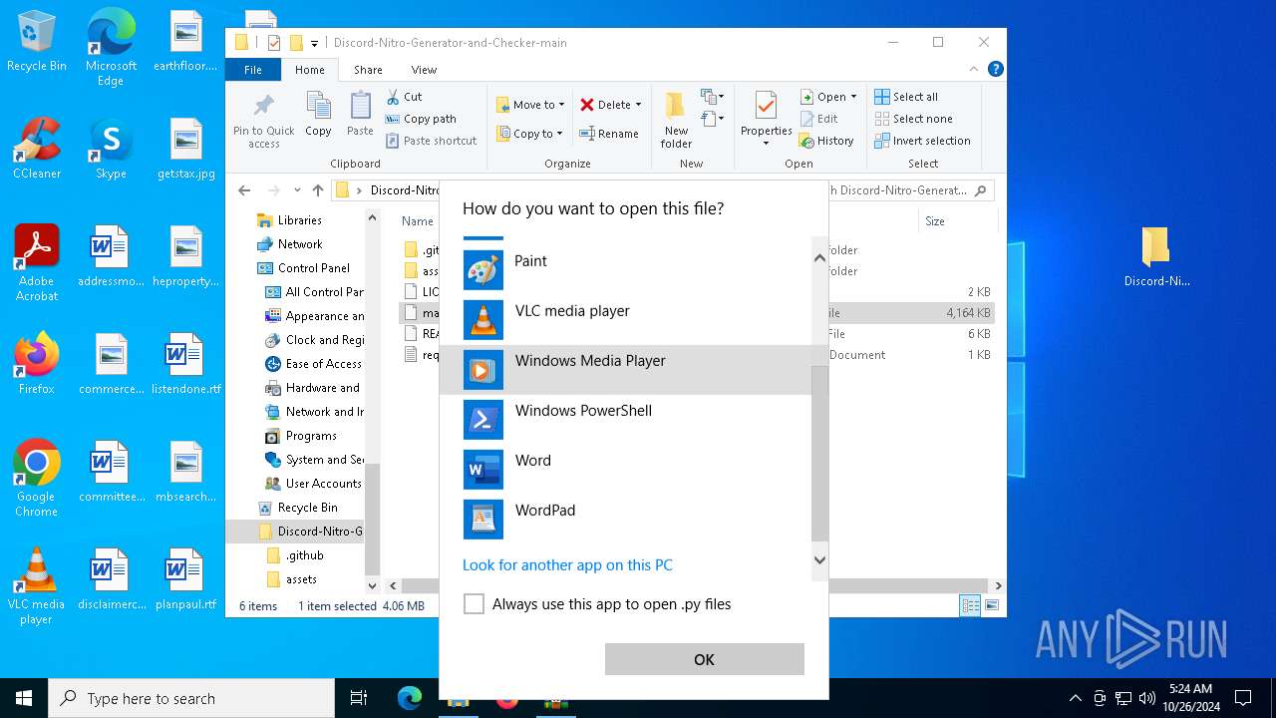
Task: Click Copy path in the ribbon
Action: point(421,119)
